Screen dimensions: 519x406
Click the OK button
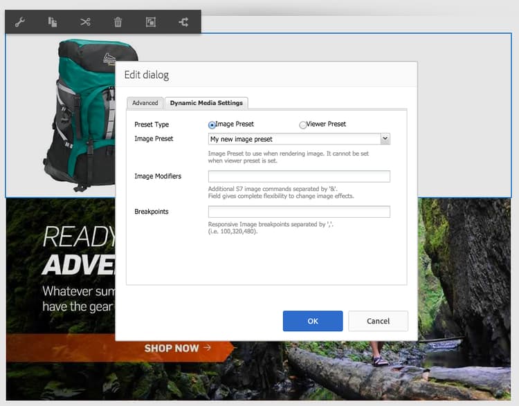click(x=313, y=321)
